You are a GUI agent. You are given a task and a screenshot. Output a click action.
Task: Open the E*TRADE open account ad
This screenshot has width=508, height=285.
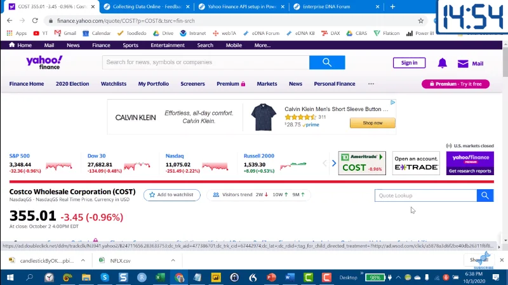coord(416,163)
